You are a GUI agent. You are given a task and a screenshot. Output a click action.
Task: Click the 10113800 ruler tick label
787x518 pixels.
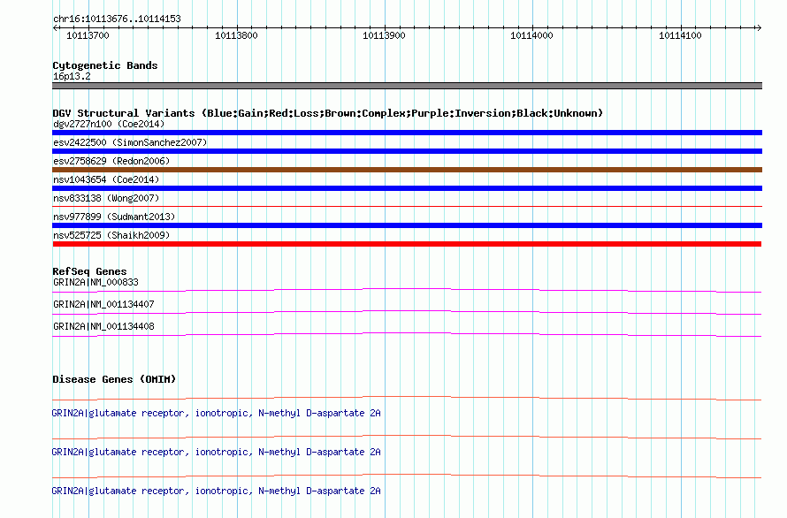pos(236,35)
